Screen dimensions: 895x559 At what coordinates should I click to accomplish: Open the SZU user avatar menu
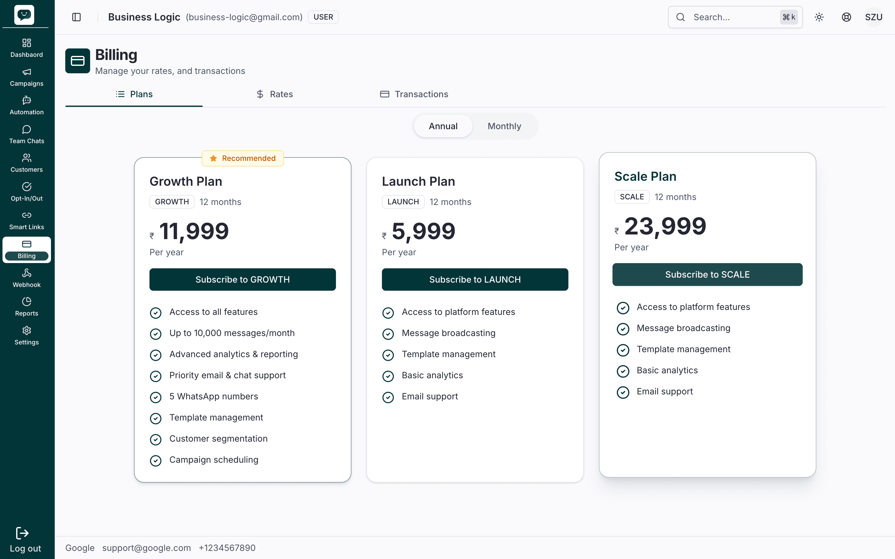pyautogui.click(x=874, y=17)
